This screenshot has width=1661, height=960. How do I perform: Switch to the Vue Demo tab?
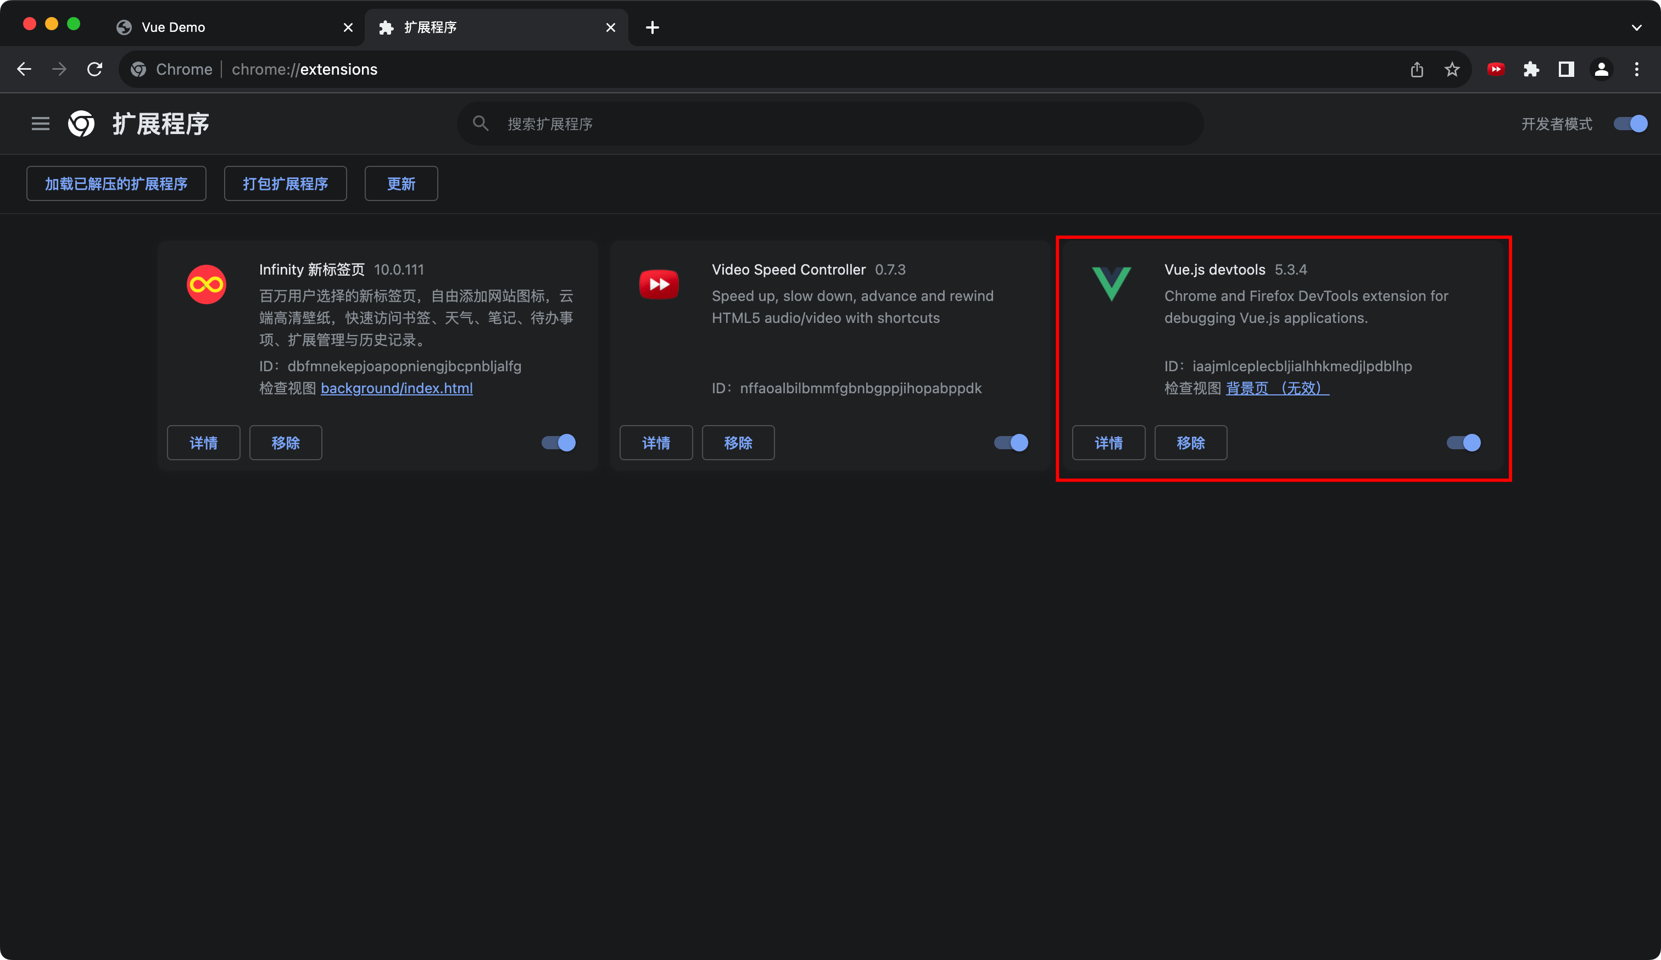click(174, 27)
